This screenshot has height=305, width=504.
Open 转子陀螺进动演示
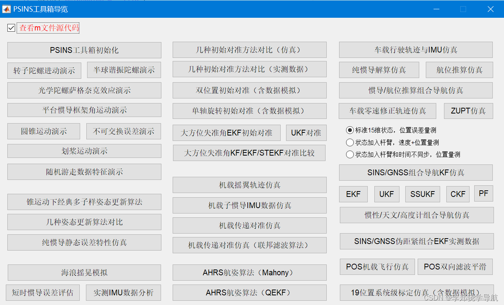[44, 71]
